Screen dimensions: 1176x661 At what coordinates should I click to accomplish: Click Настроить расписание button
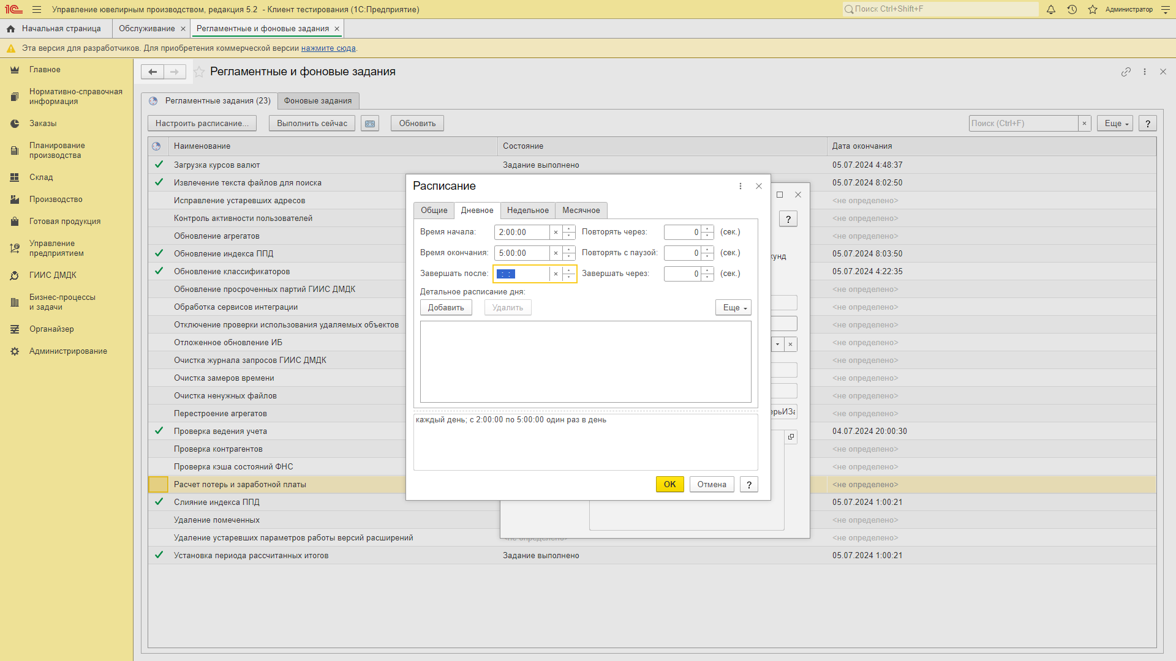[x=202, y=124]
